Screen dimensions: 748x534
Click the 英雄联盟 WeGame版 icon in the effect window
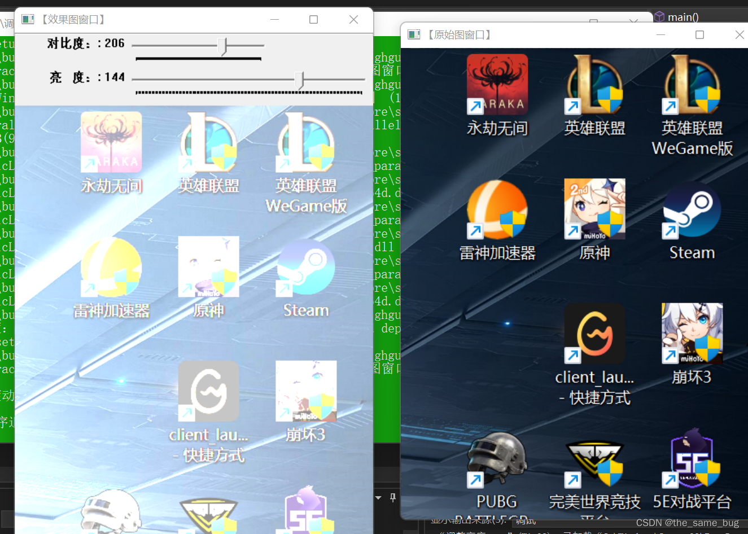306,142
